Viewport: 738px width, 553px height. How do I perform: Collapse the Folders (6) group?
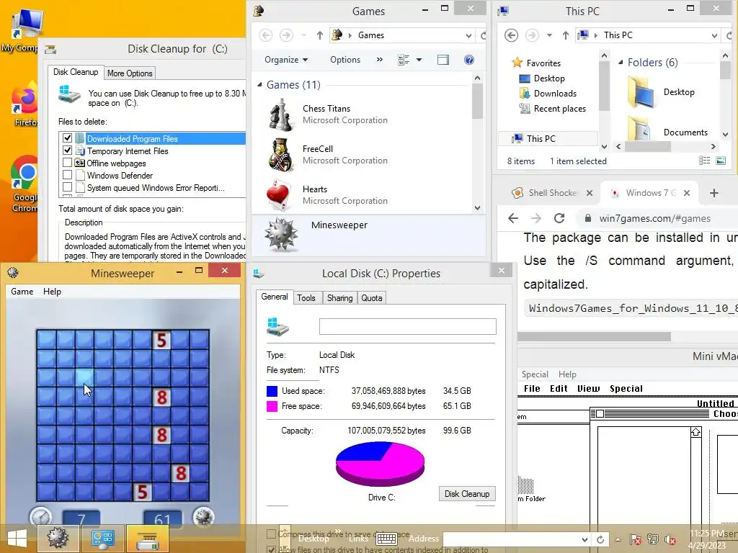[621, 62]
